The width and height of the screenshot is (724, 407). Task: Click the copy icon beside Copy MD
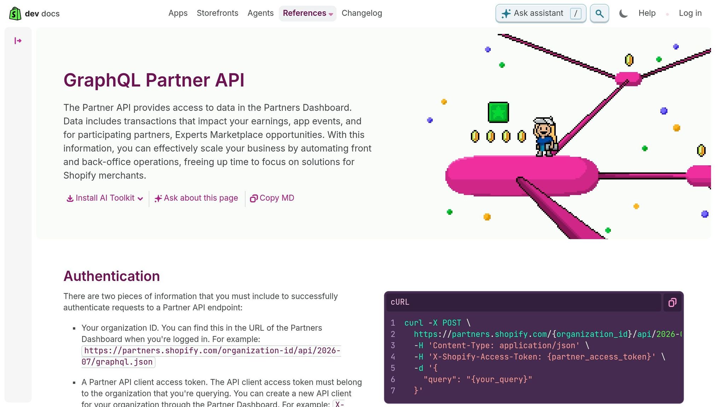click(253, 199)
